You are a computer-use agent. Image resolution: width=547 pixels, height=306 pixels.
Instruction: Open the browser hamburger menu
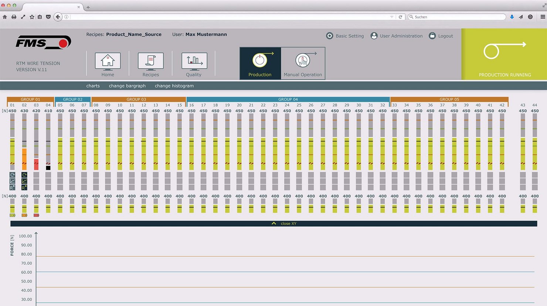point(543,17)
